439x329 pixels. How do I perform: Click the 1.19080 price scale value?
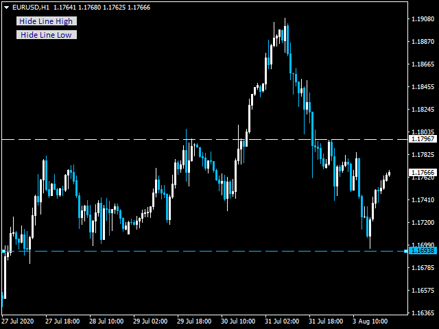(423, 19)
